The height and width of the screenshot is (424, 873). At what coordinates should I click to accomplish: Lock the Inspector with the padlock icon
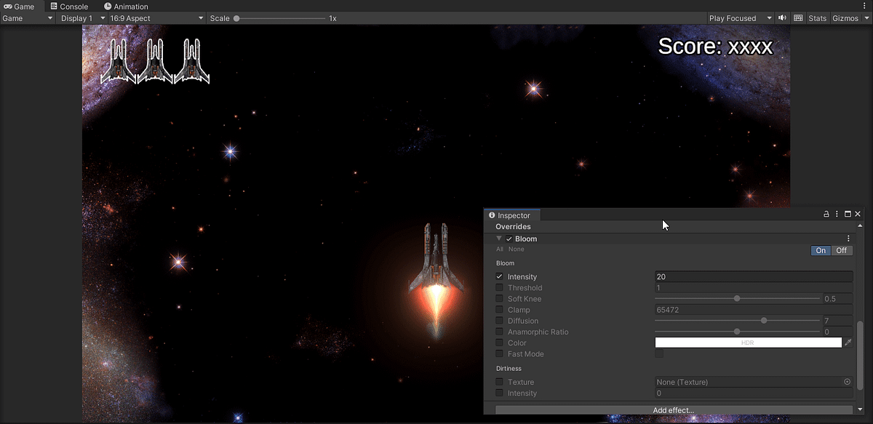point(826,214)
